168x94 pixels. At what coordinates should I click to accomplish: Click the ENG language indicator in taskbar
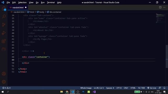[x=152, y=92]
